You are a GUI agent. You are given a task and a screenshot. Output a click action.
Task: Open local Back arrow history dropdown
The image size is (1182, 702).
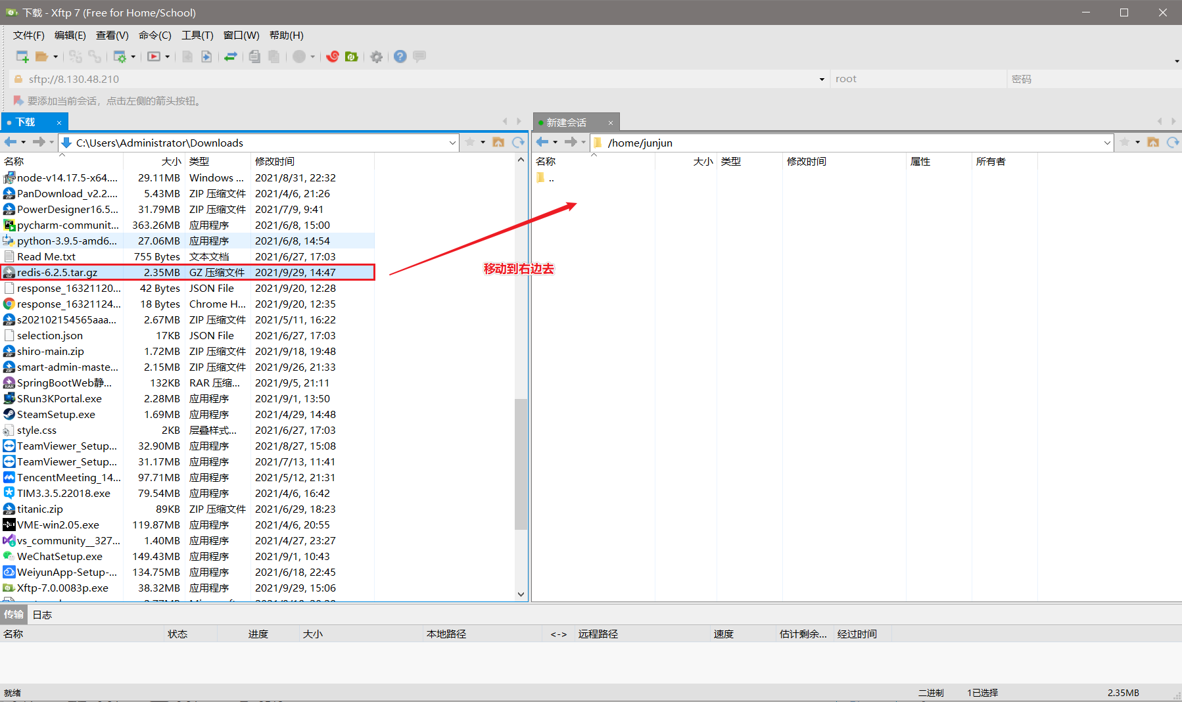24,142
